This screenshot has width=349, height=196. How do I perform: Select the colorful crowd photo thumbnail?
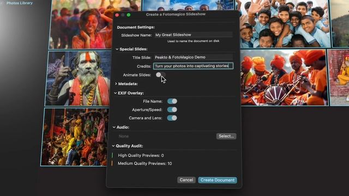click(x=75, y=137)
